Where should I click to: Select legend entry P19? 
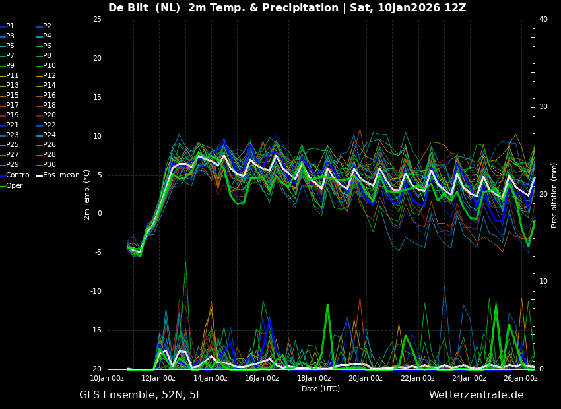tap(12, 115)
